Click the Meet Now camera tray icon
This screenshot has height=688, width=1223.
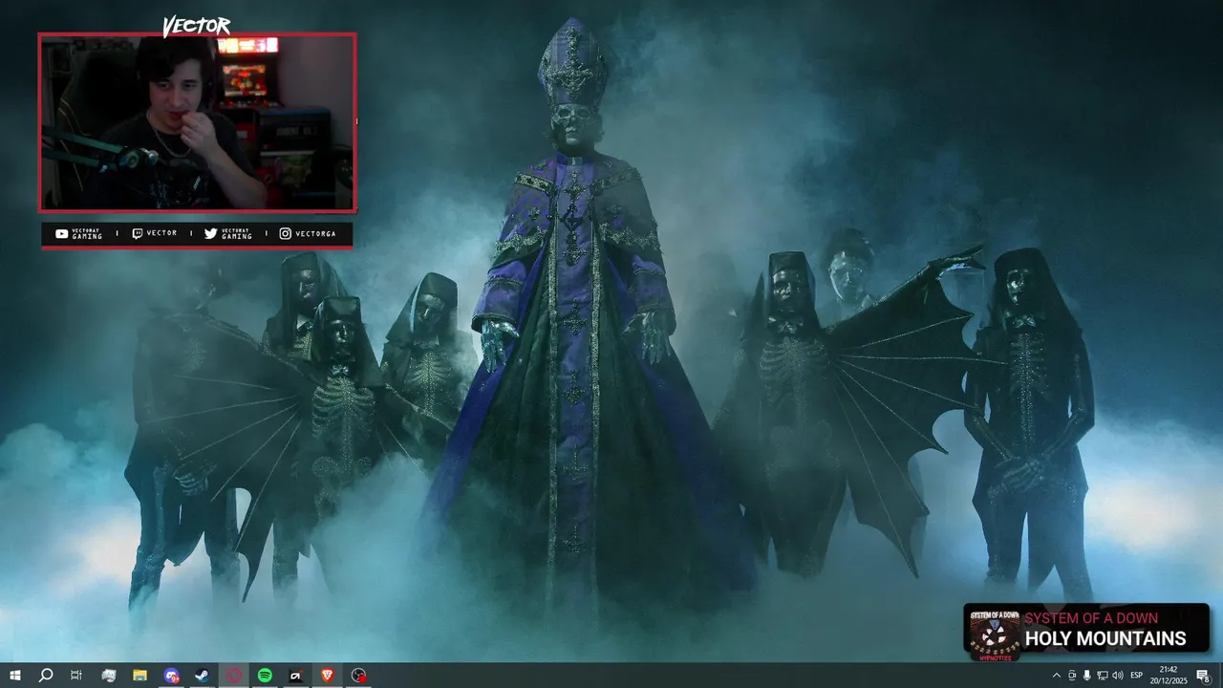(1072, 676)
